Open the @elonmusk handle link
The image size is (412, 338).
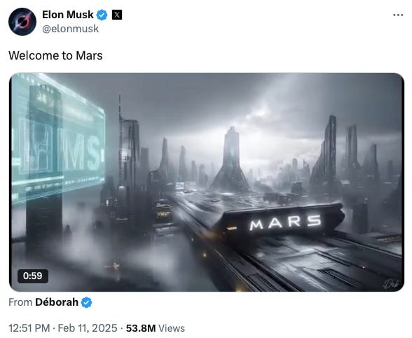pyautogui.click(x=70, y=29)
